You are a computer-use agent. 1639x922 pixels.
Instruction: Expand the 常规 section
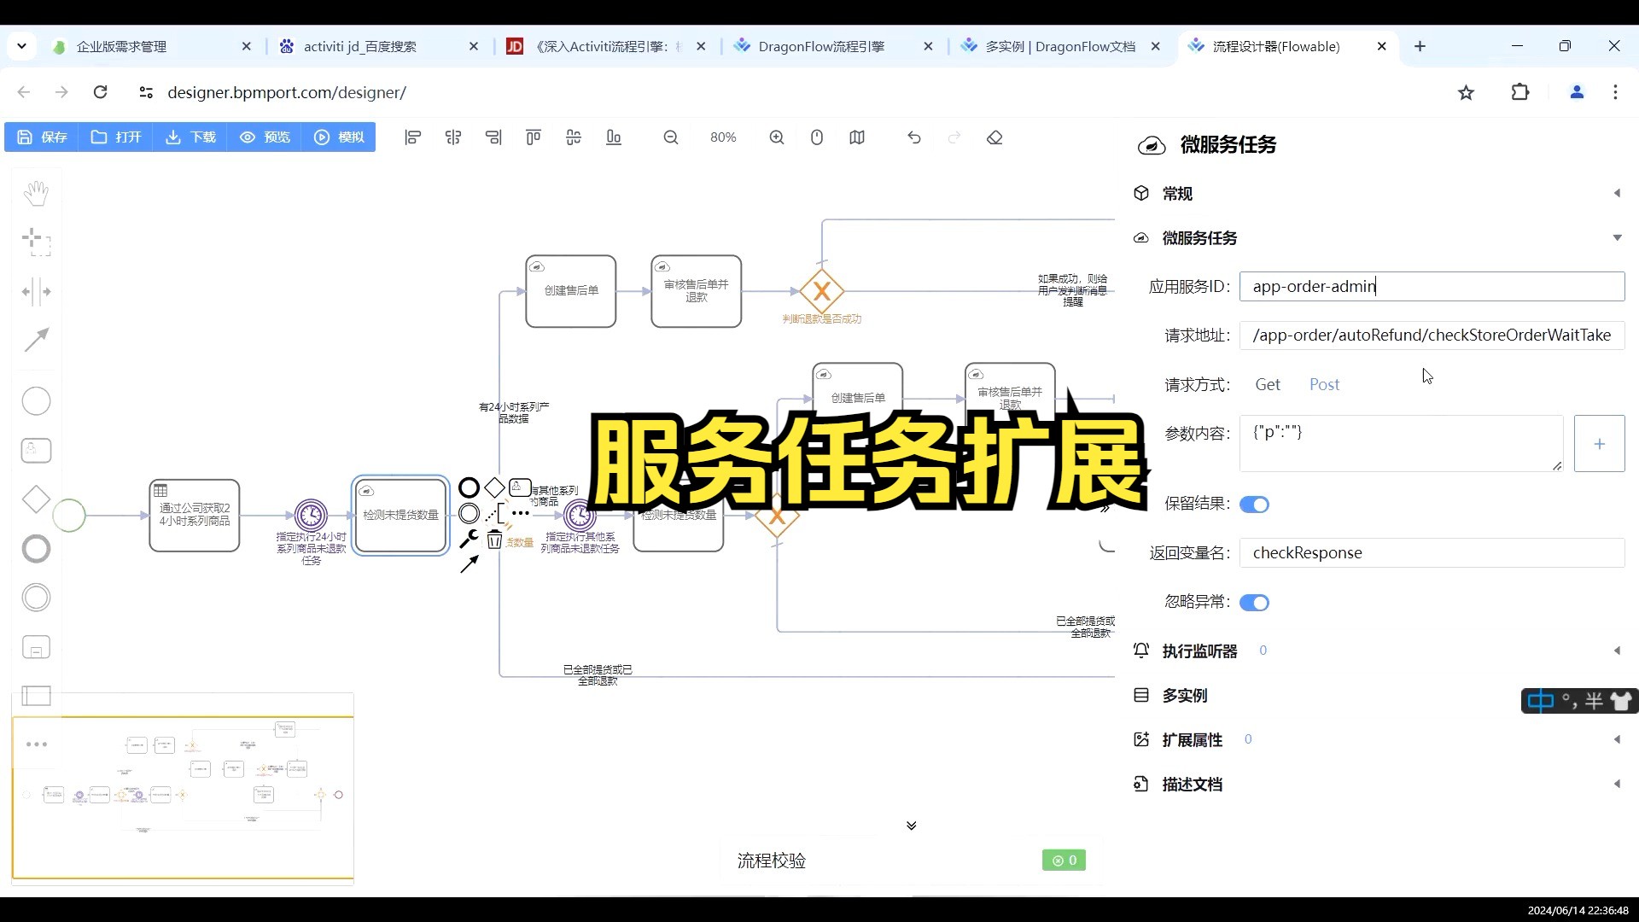coord(1378,194)
